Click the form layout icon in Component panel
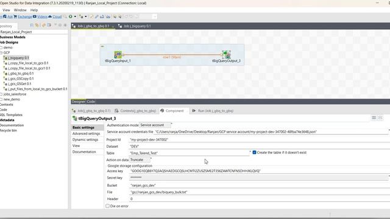 [x=380, y=118]
